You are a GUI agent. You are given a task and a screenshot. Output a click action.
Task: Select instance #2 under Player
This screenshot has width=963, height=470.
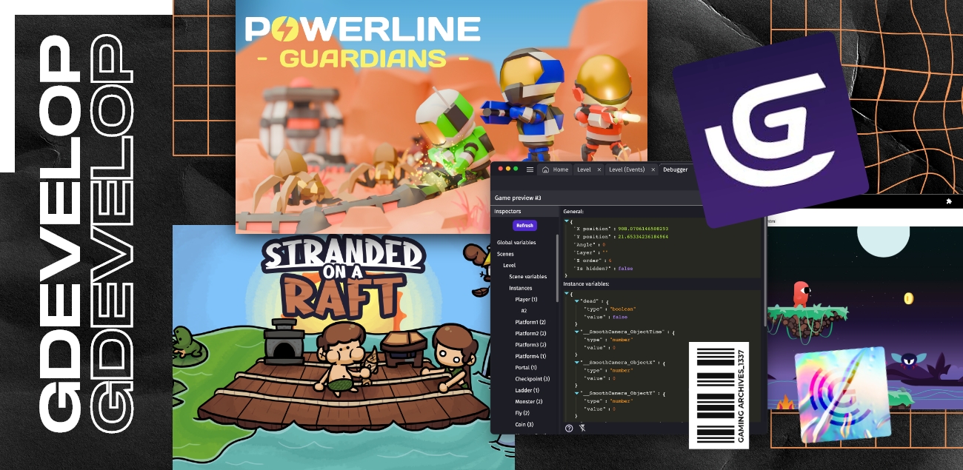tap(524, 311)
